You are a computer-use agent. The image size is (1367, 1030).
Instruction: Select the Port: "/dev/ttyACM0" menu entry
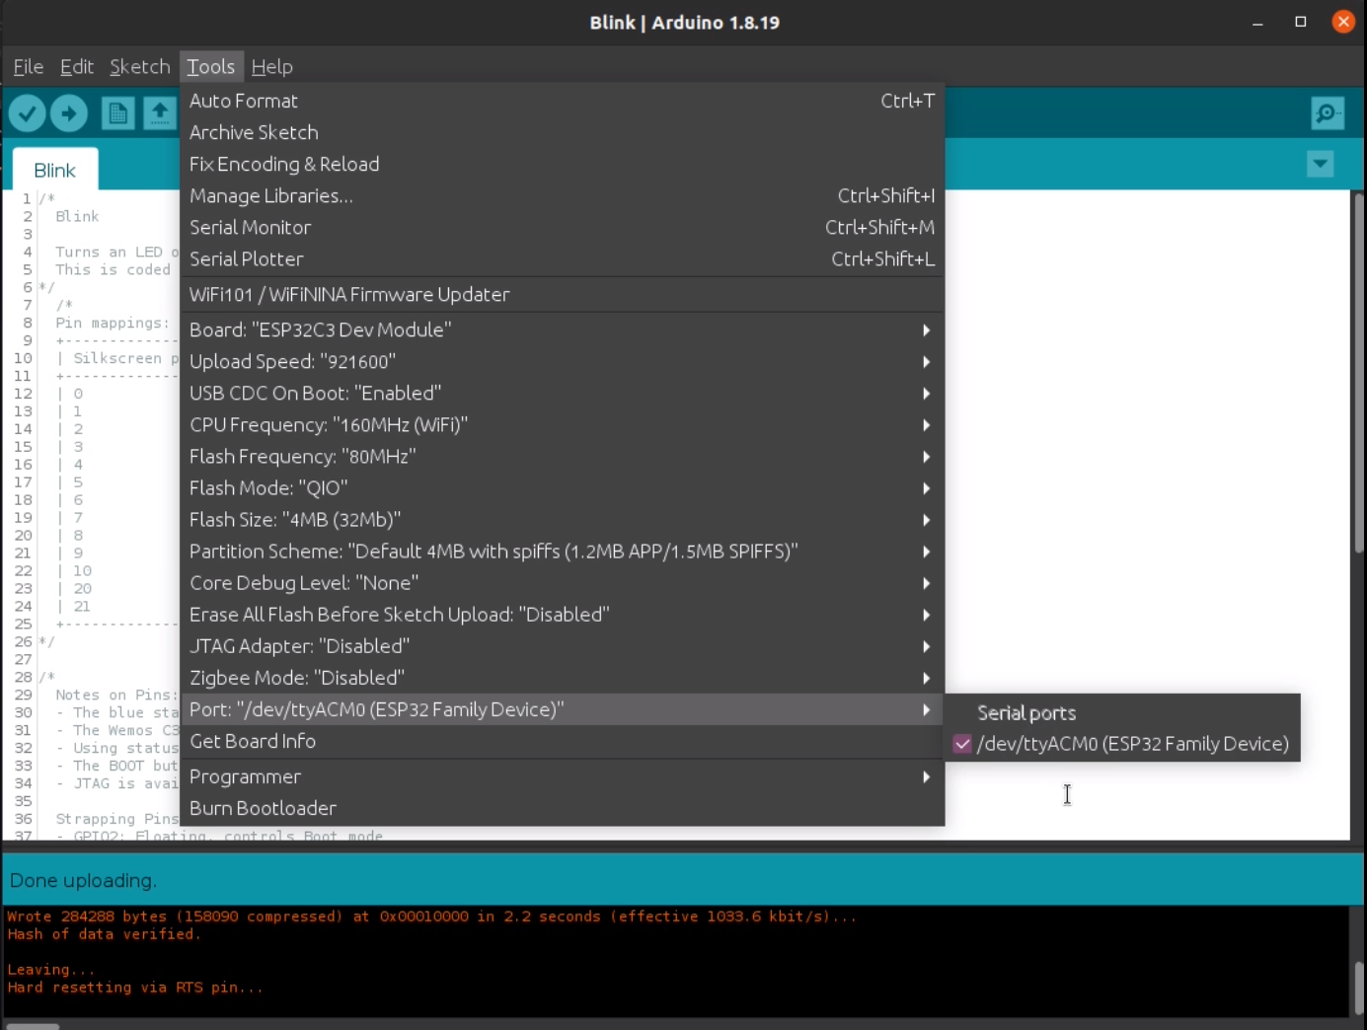click(x=562, y=709)
